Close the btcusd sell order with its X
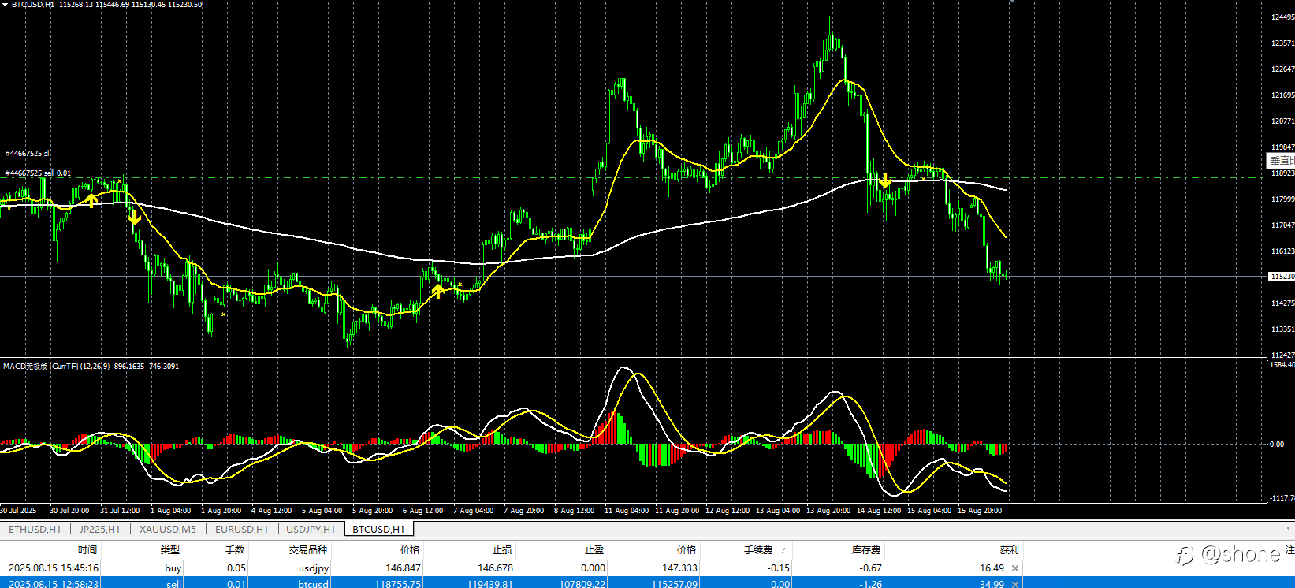The image size is (1295, 588). 1015,584
